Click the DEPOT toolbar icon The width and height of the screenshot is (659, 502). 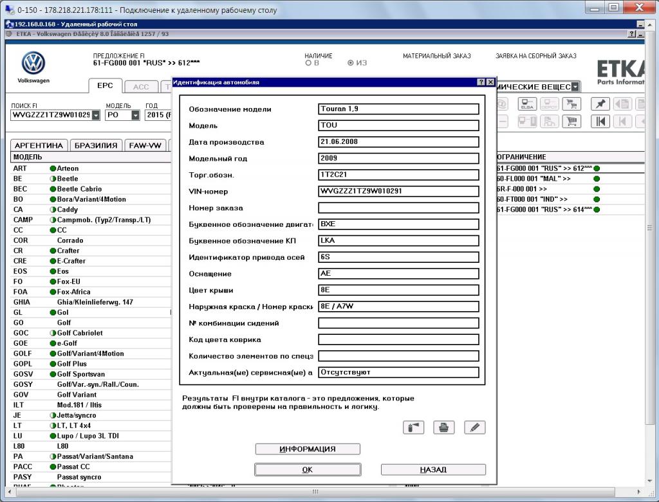pyautogui.click(x=549, y=103)
